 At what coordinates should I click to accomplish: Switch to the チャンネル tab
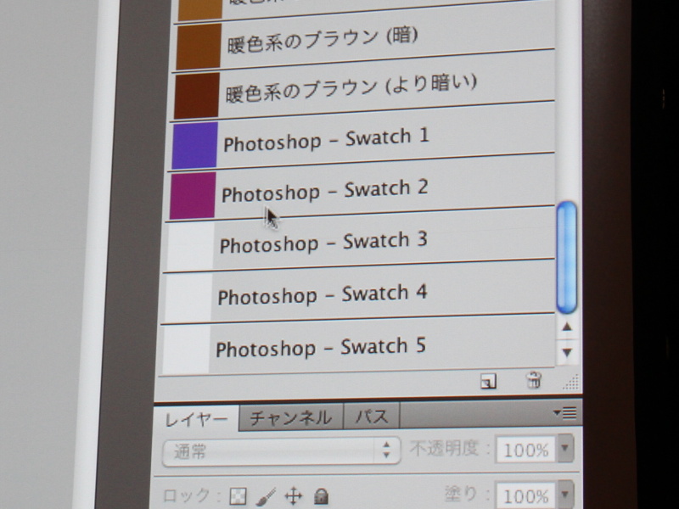click(291, 415)
